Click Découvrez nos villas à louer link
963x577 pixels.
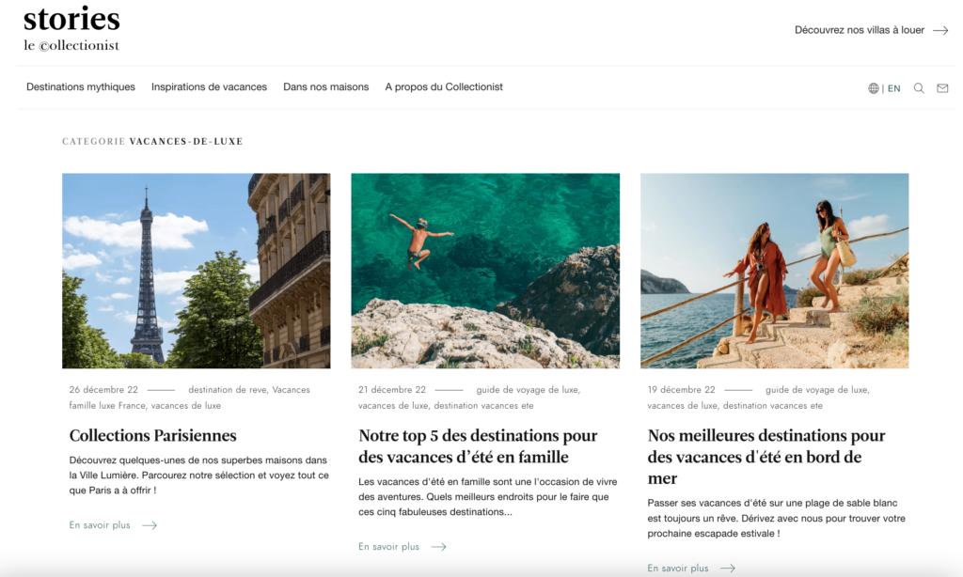coord(860,30)
